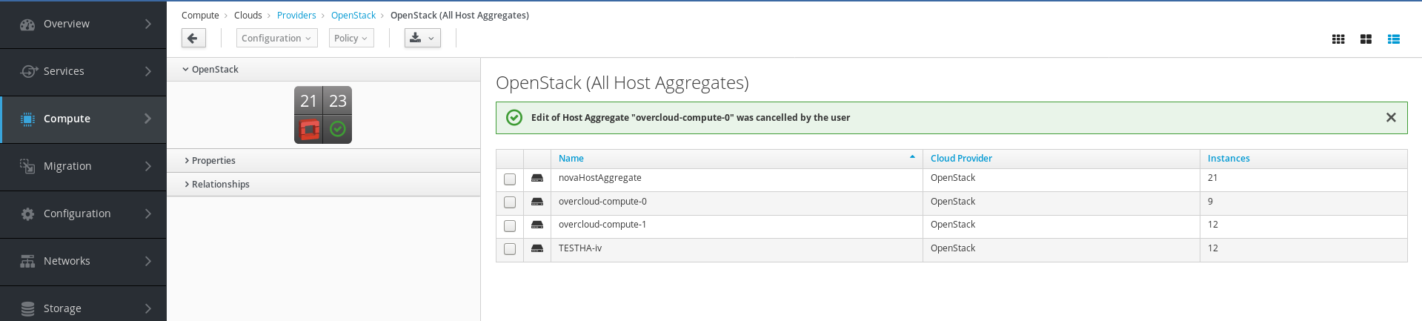Click the green status check tile
The height and width of the screenshot is (321, 1422).
point(338,130)
